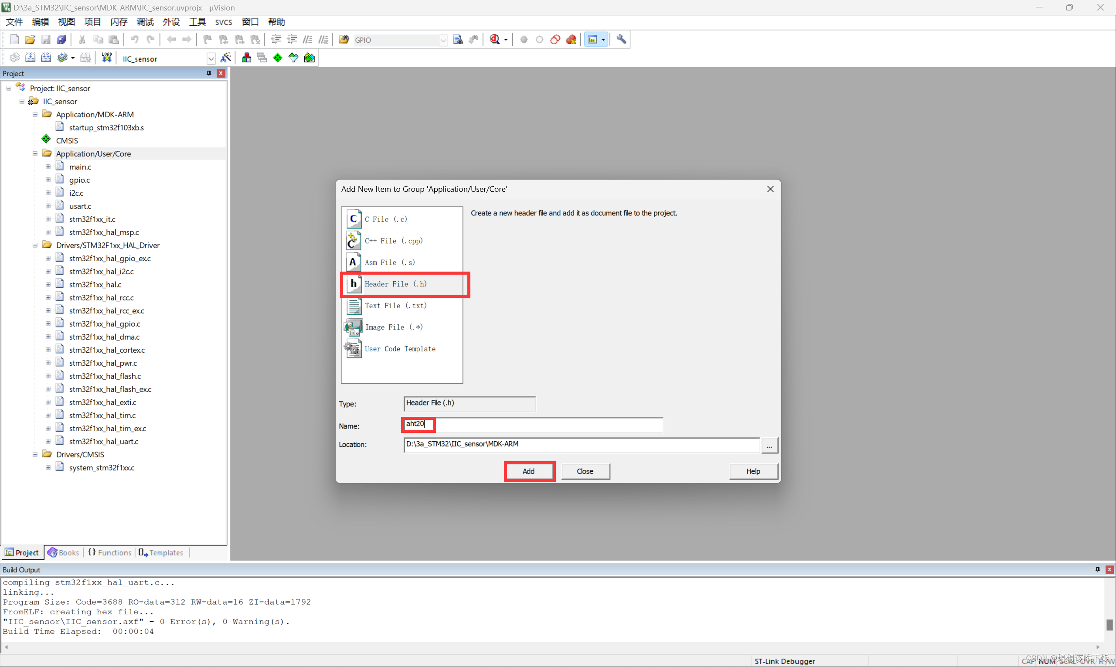Open Options for Target wand icon
This screenshot has height=667, width=1116.
coord(226,58)
